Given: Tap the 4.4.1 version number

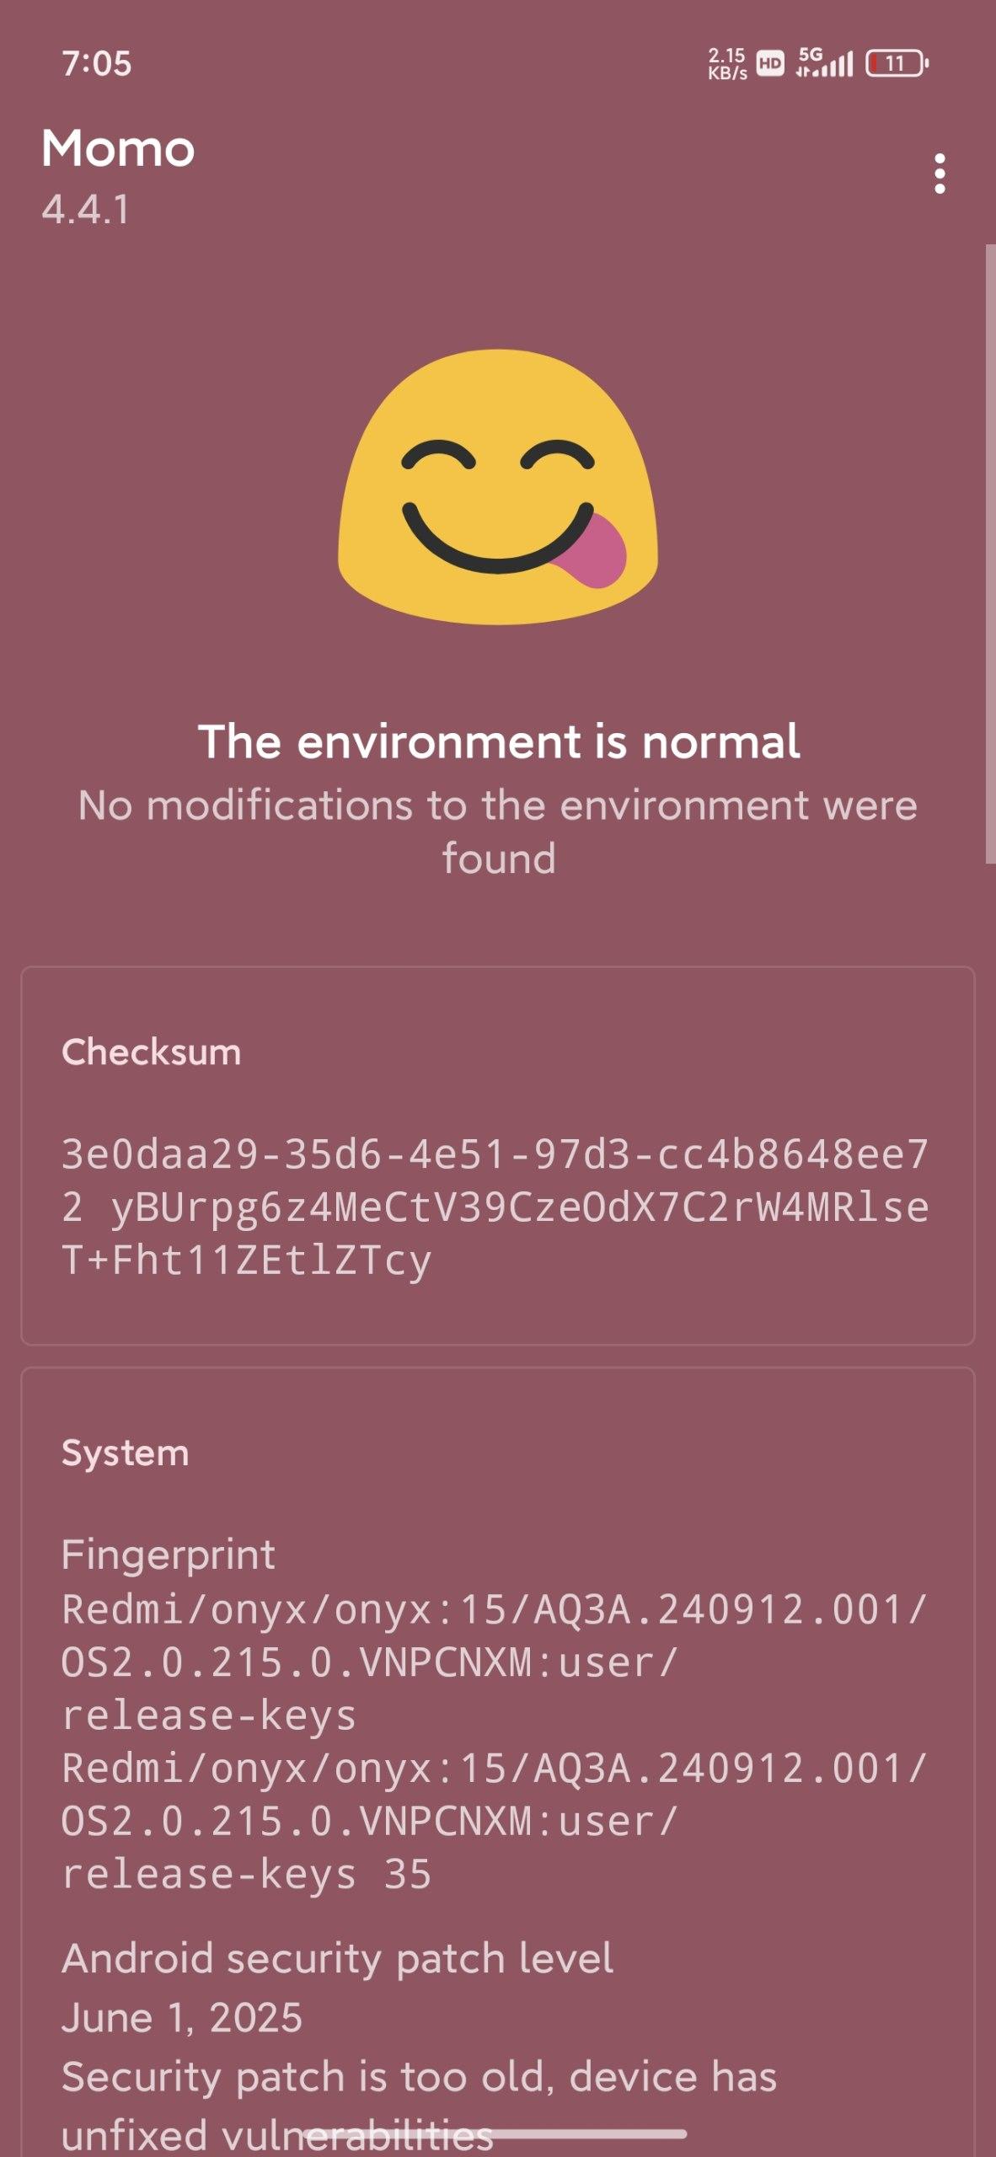Looking at the screenshot, I should (x=86, y=209).
